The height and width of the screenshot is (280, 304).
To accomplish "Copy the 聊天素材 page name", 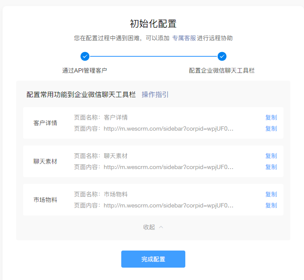I will [271, 156].
